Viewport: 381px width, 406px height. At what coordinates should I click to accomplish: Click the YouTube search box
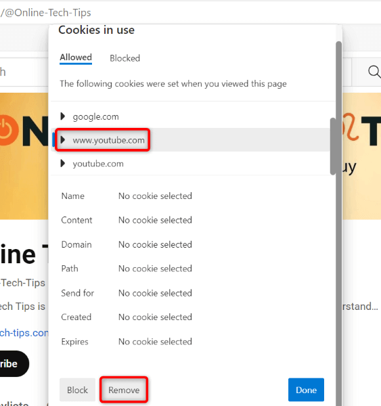tap(24, 72)
